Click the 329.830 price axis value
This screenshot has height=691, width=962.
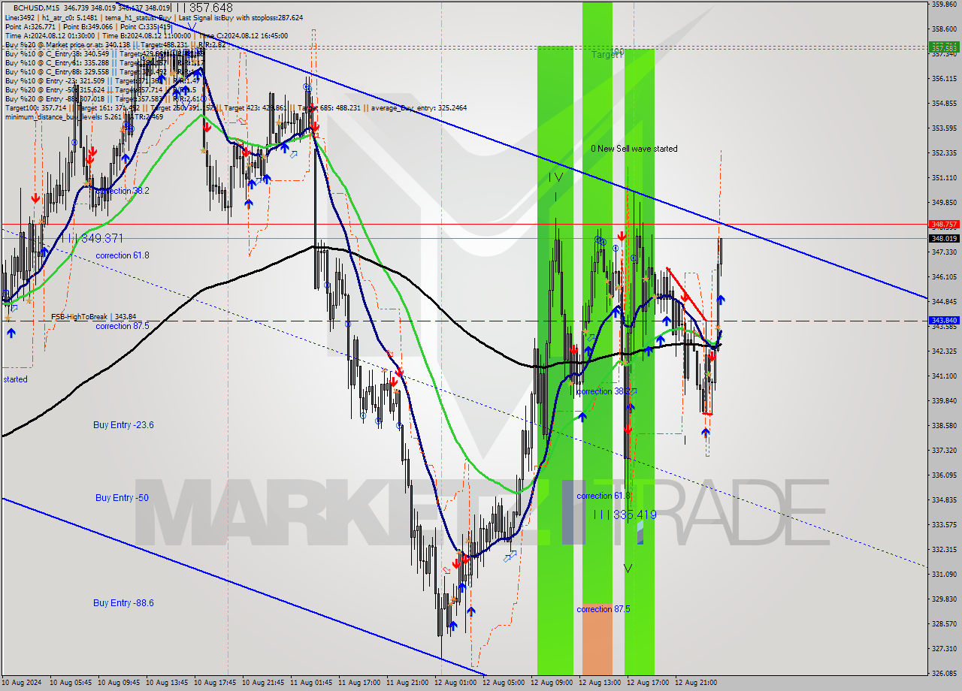tap(944, 599)
